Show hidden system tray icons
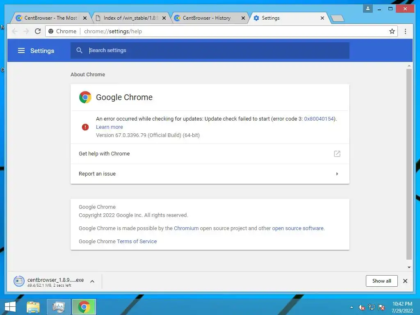This screenshot has height=315, width=420. [x=352, y=307]
